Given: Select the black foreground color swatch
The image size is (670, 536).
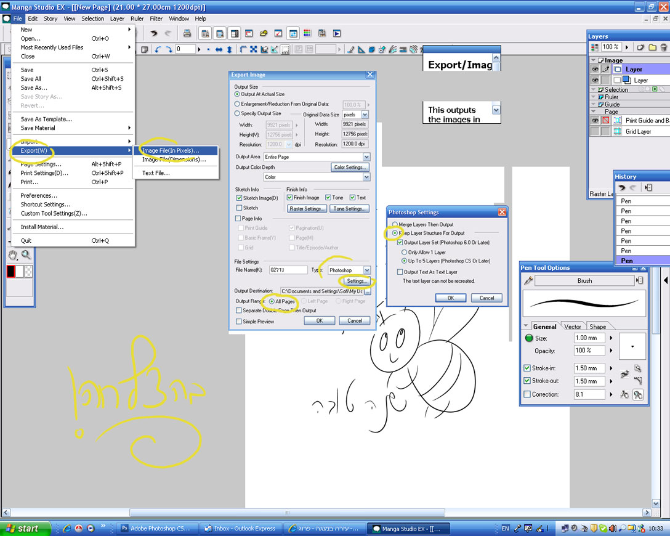Looking at the screenshot, I should coord(10,271).
